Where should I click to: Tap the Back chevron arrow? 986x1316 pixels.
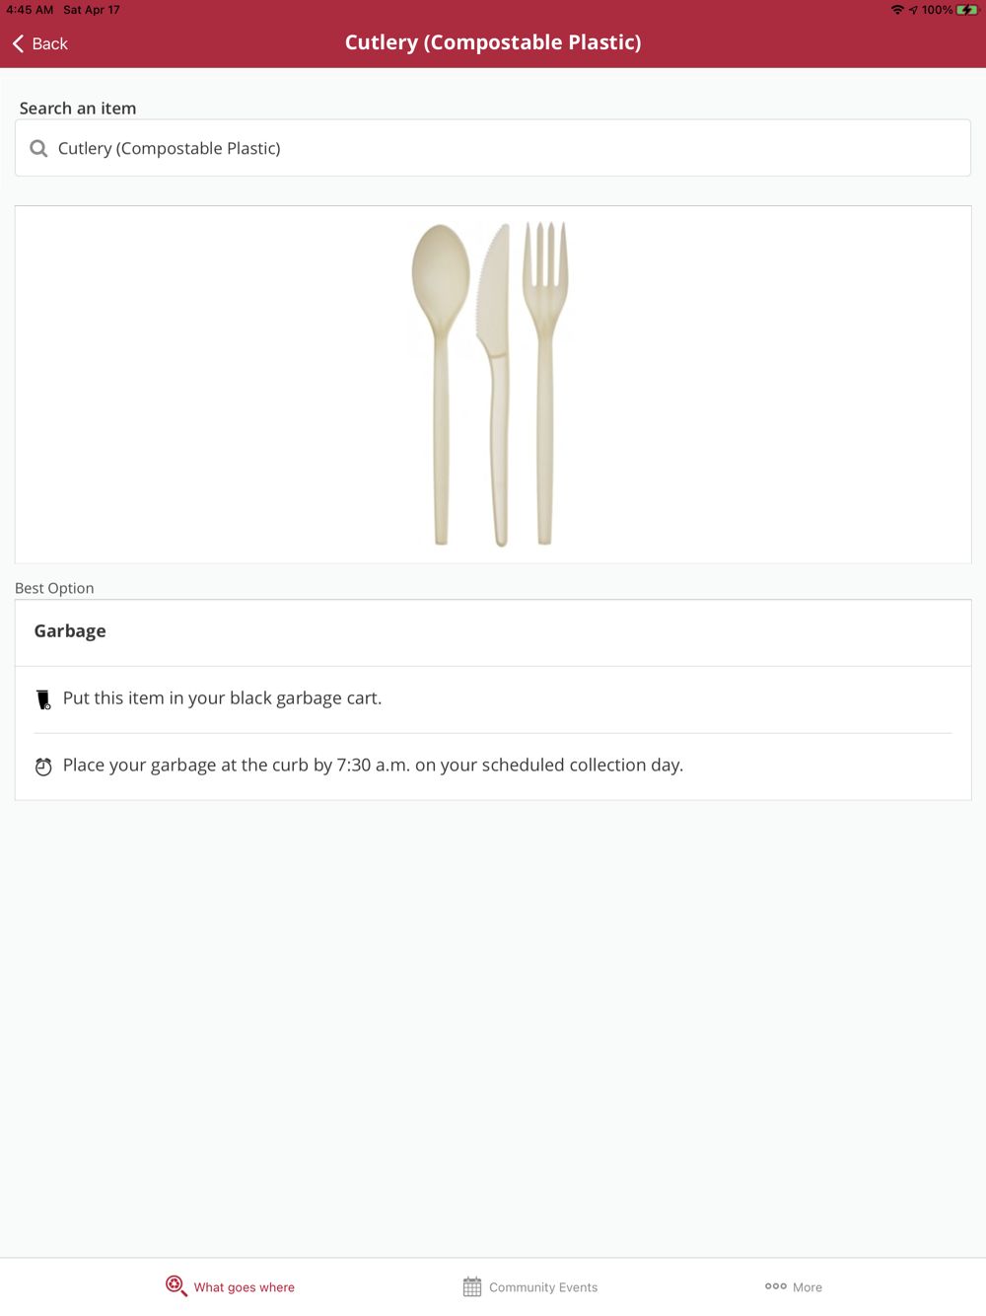coord(18,43)
